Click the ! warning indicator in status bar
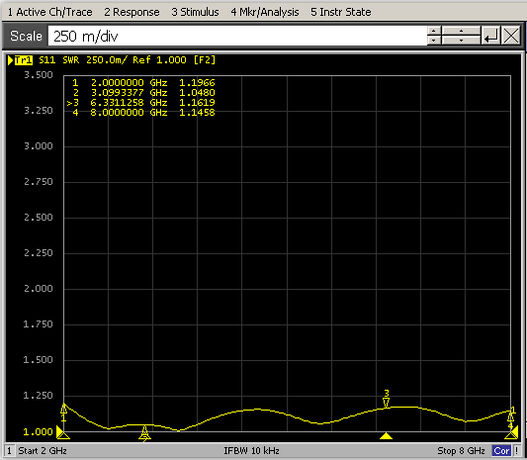The width and height of the screenshot is (527, 460). 516,450
